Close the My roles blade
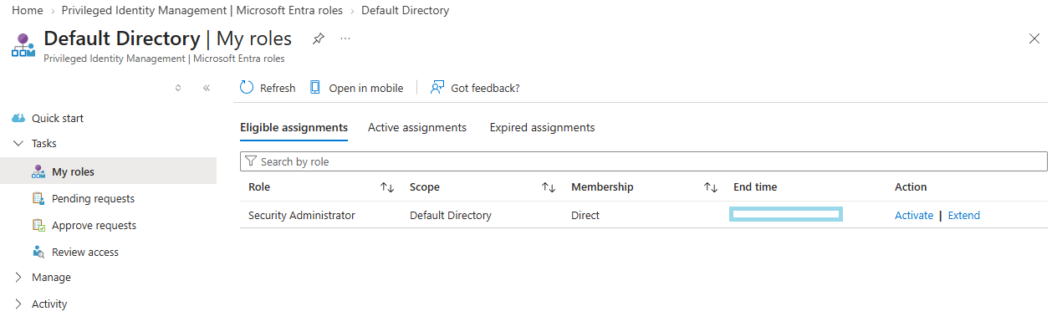Screen dimensions: 1057x332 [1034, 38]
